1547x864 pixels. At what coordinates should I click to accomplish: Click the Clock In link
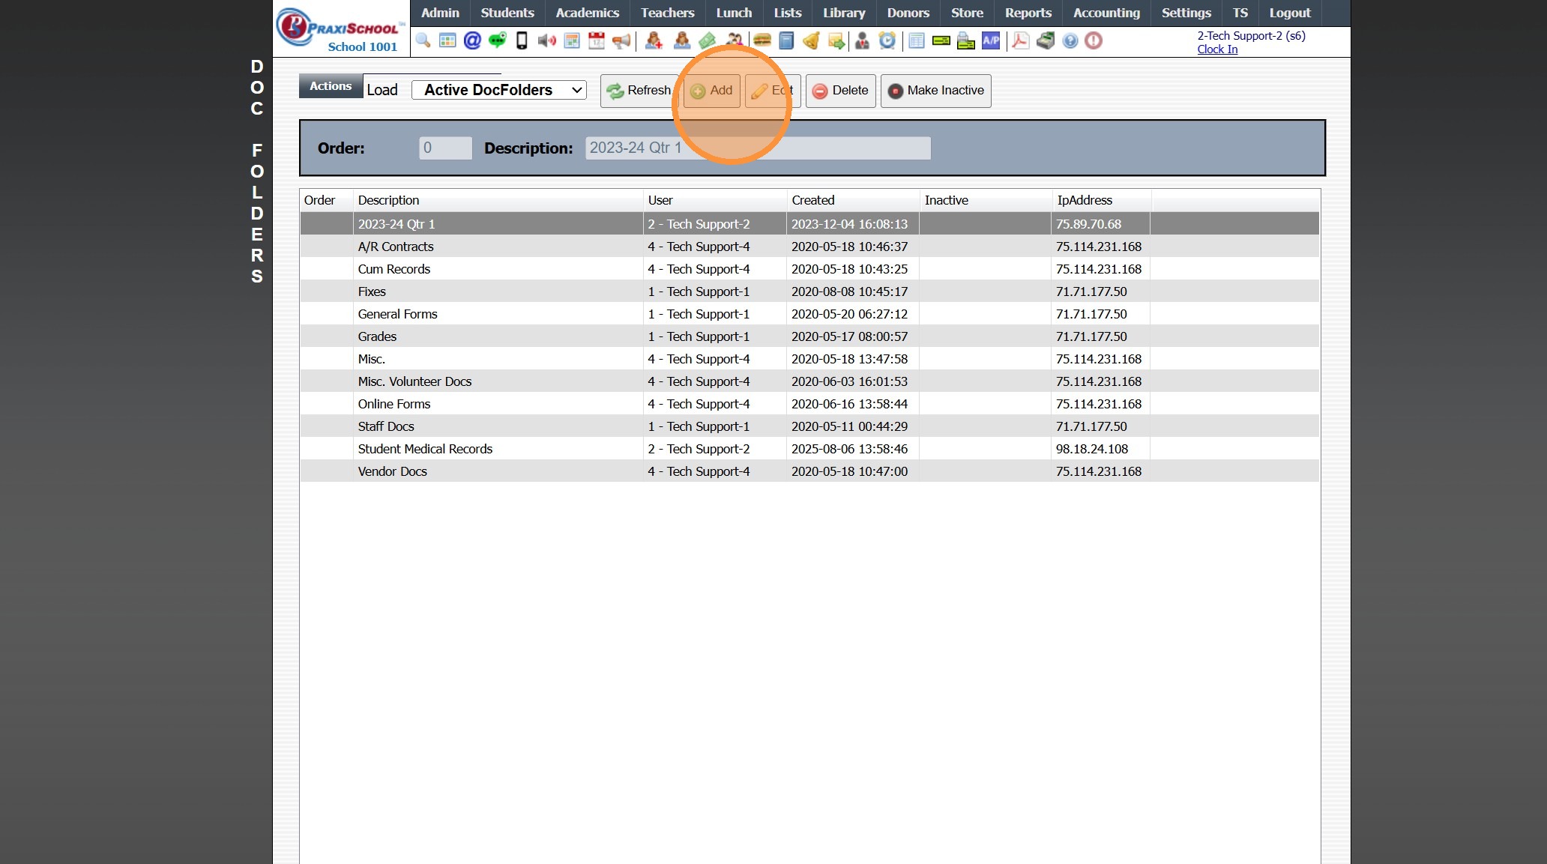(x=1217, y=49)
